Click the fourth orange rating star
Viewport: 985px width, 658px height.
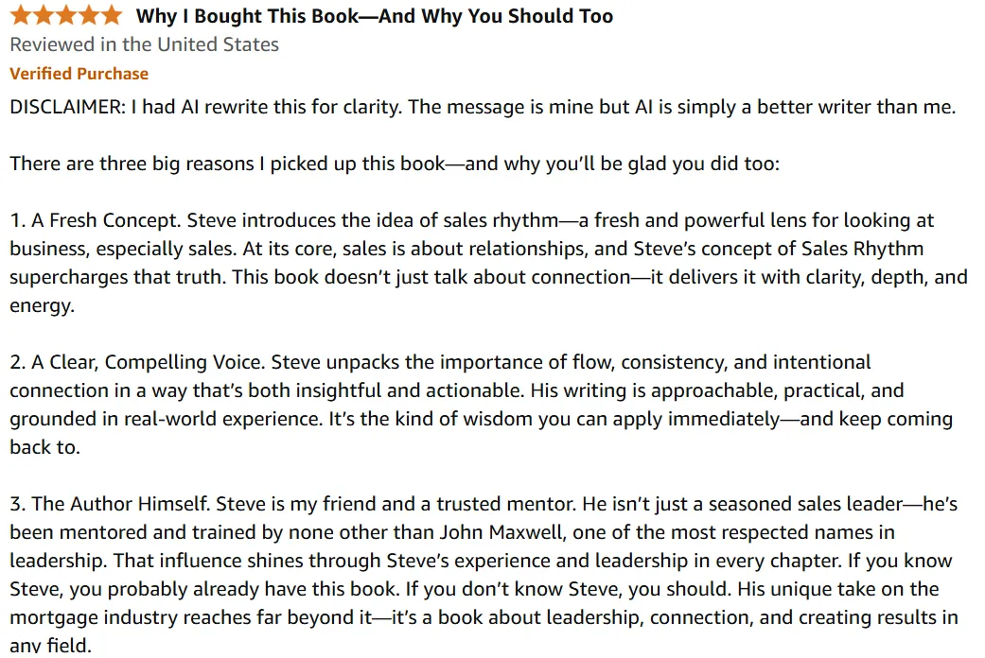click(89, 14)
